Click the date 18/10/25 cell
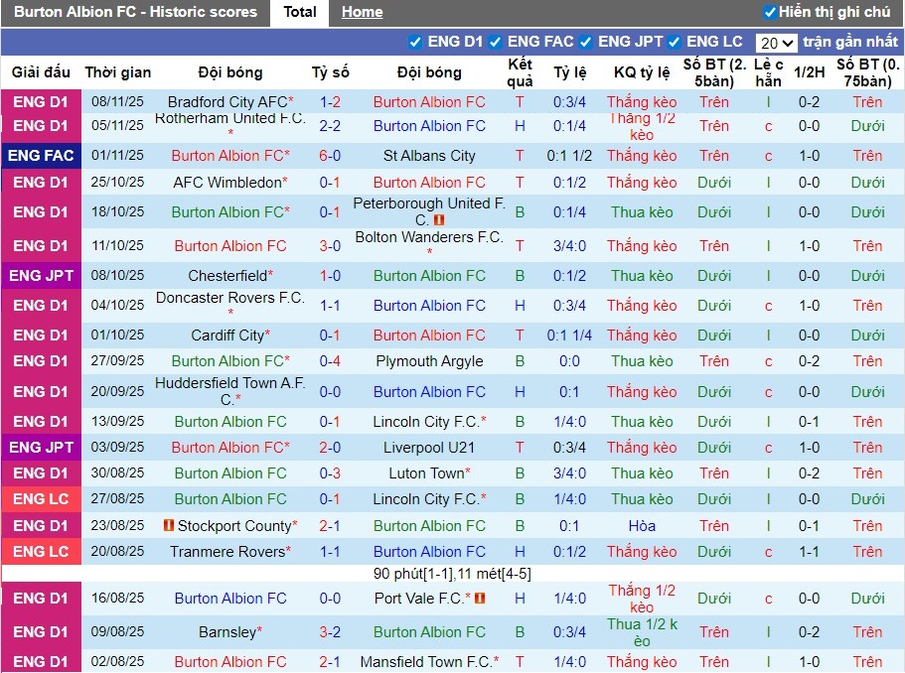The width and height of the screenshot is (905, 673). click(118, 211)
